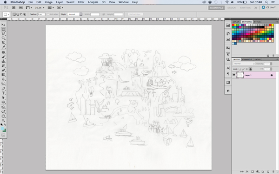This screenshot has height=174, width=279.
Task: Select the Blur tool
Action: pos(3,79)
